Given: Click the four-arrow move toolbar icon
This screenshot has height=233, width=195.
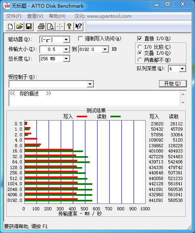Looking at the screenshot, I should [x=59, y=27].
